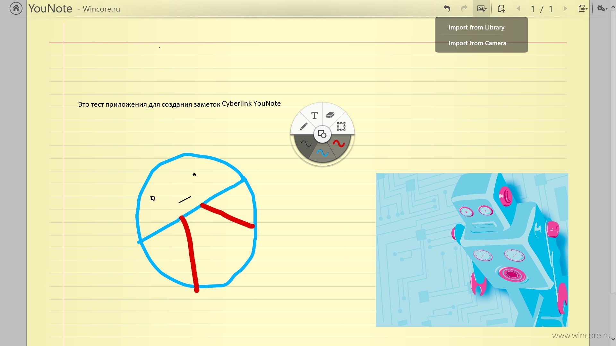Select the Eraser tool in radial menu
Viewport: 616px width, 346px height.
pos(330,115)
